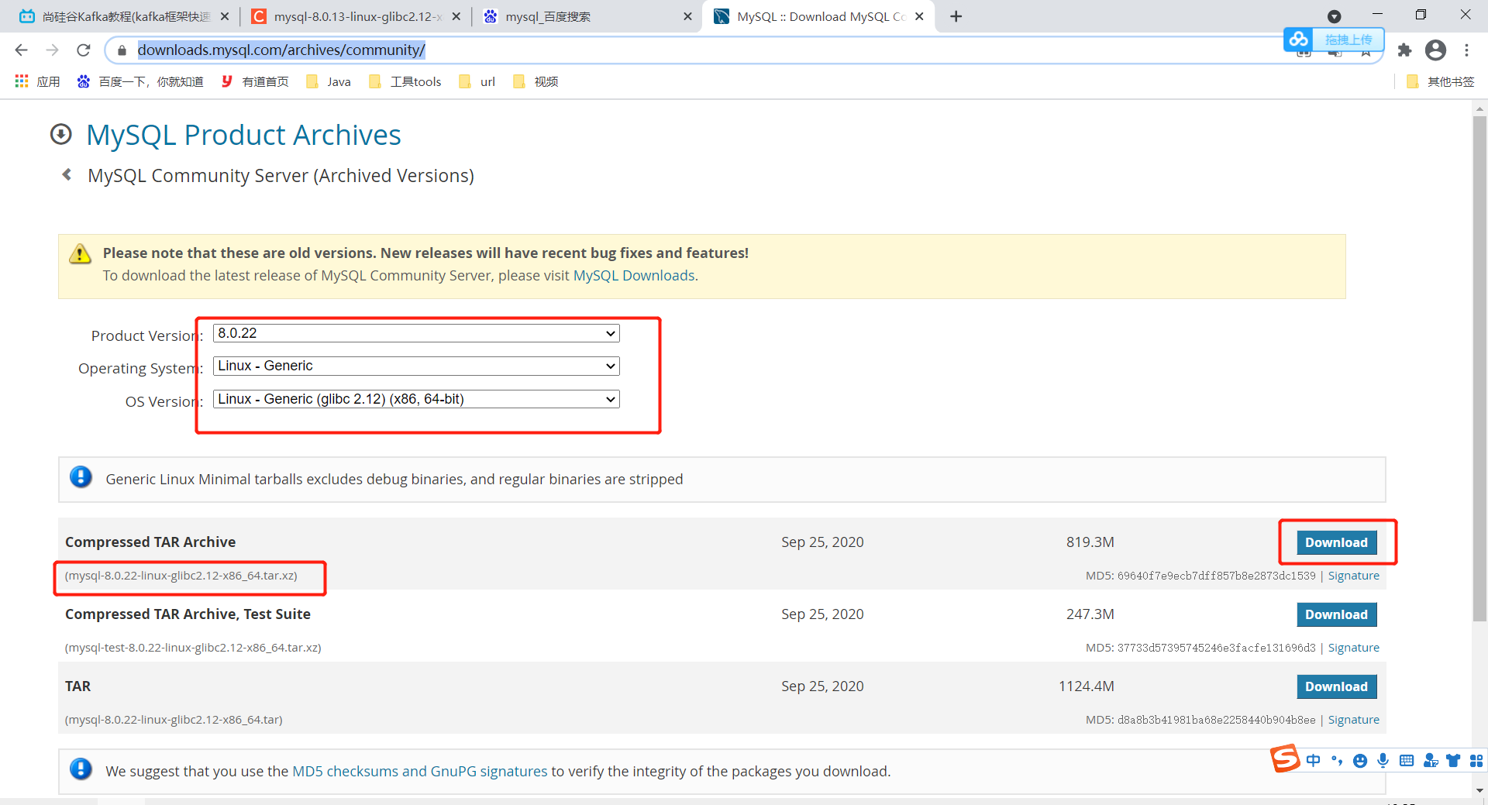Open Signature link for Test Suite archive
1488x805 pixels.
click(1353, 648)
